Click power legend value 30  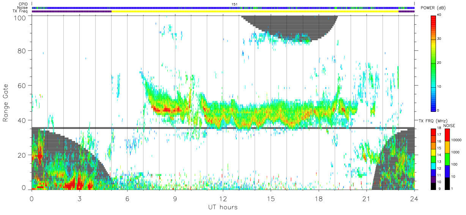439,39
